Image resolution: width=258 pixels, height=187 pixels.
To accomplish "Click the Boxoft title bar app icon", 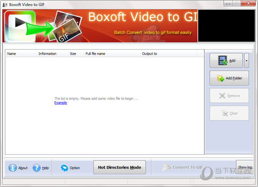I will (5, 5).
